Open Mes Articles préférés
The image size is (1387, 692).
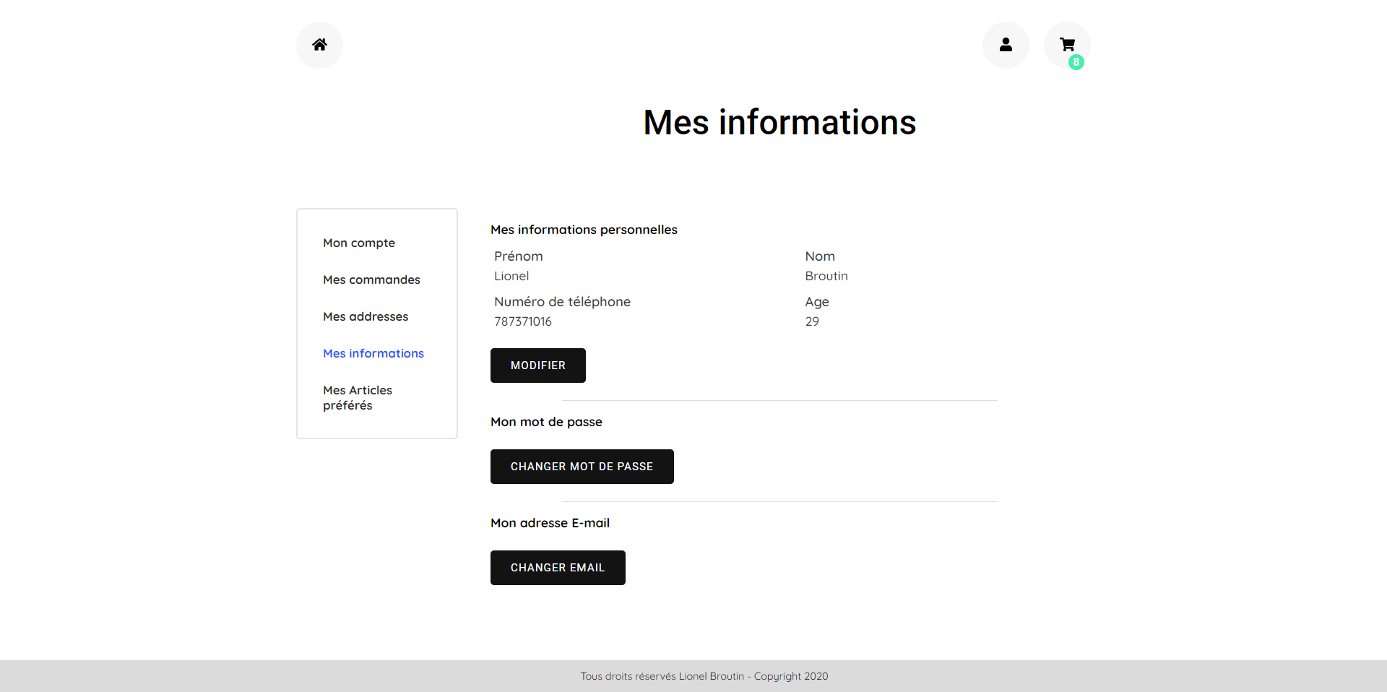pos(358,397)
